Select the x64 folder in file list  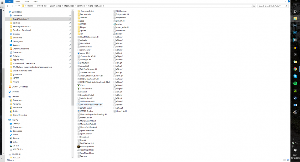pos(81,34)
